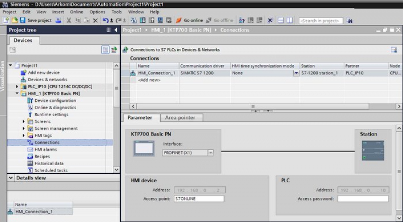
Task: Click the Go online button
Action: click(x=189, y=20)
